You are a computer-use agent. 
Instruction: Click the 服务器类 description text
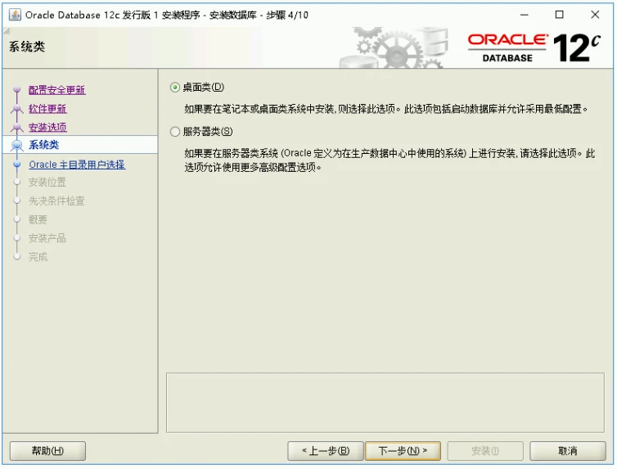coord(390,160)
